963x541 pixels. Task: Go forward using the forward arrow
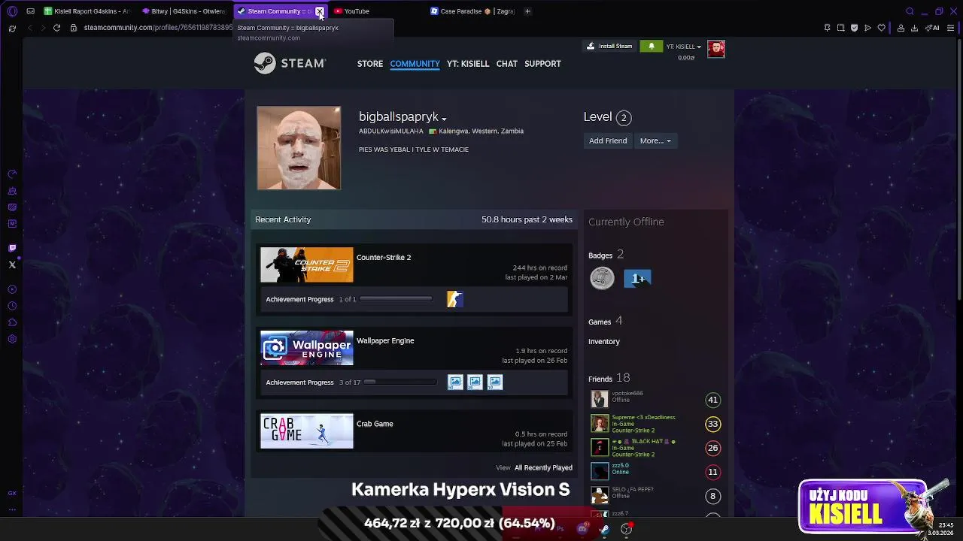(x=43, y=28)
